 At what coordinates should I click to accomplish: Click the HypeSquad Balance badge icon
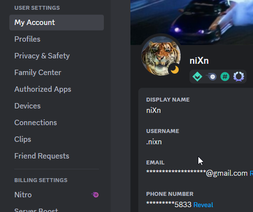(197, 77)
